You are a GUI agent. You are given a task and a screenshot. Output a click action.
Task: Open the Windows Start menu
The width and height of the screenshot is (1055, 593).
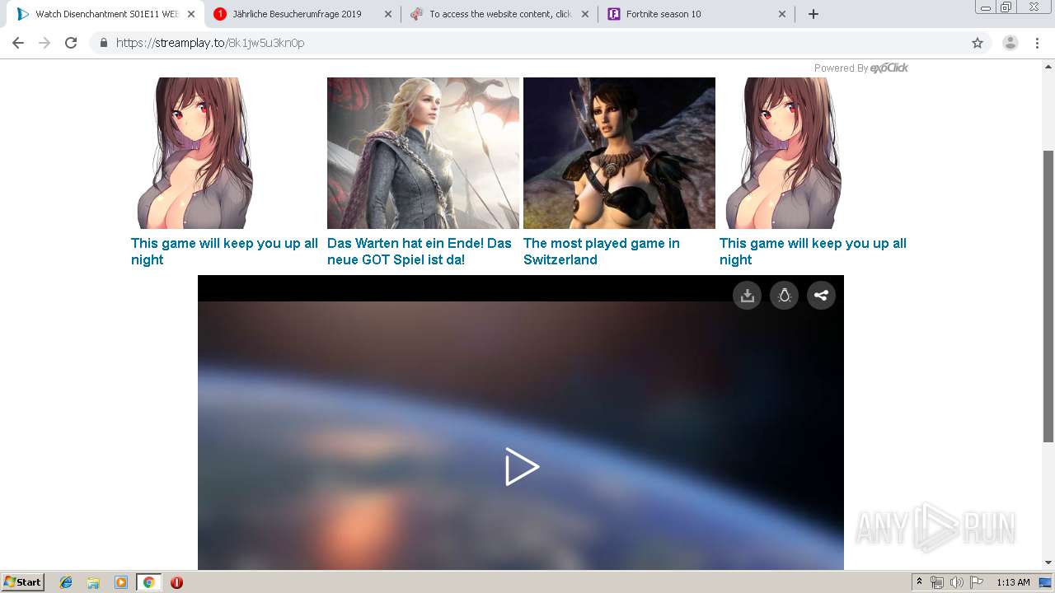(23, 582)
